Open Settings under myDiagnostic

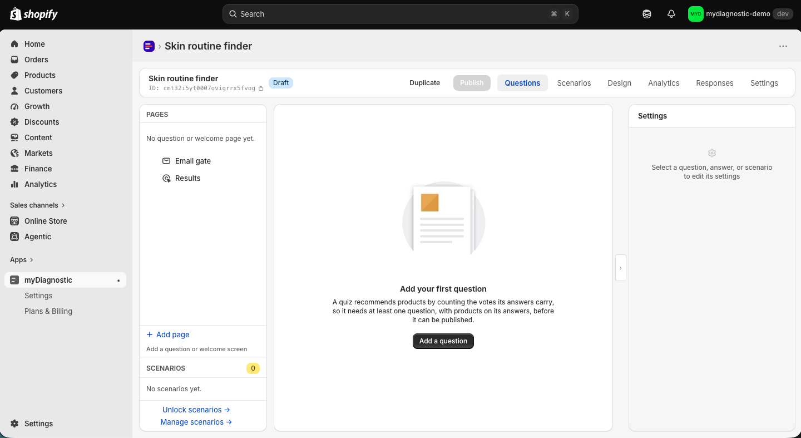point(38,296)
